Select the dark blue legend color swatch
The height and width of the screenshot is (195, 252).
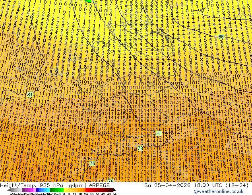37,190
